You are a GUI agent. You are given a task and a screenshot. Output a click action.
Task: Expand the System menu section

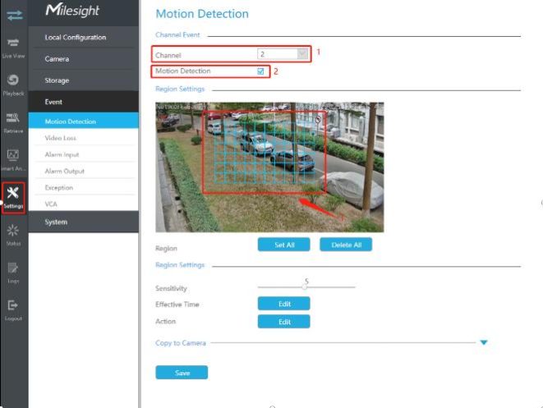pos(83,222)
